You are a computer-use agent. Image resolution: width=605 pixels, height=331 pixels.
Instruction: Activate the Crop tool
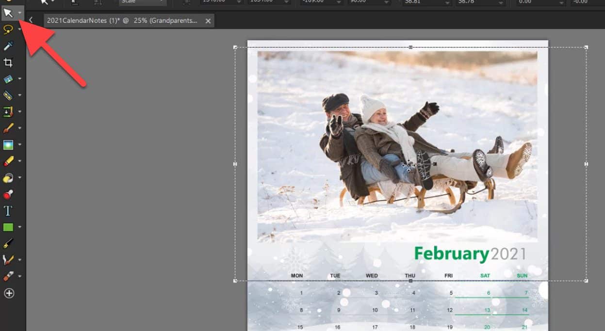(9, 62)
